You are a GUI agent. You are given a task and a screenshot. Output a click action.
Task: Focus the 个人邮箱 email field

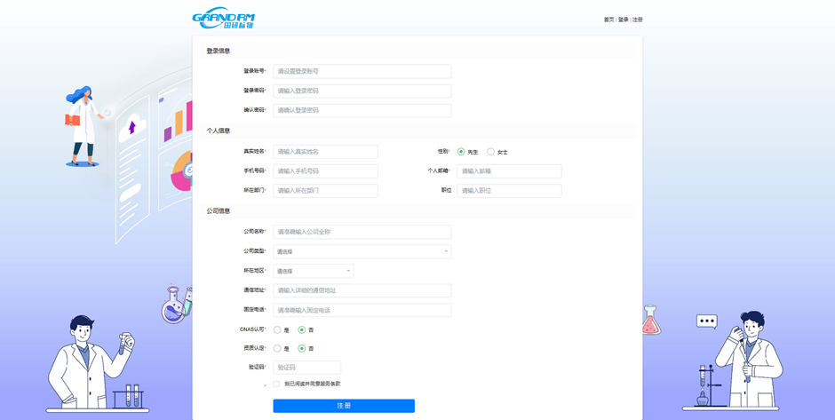(509, 171)
